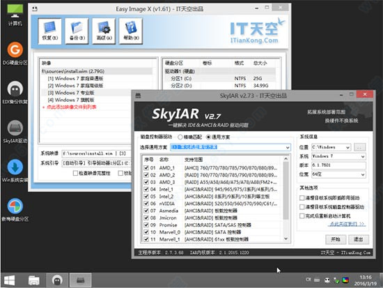Click the driver list scrollbar thumb
The width and height of the screenshot is (383, 288).
286,190
